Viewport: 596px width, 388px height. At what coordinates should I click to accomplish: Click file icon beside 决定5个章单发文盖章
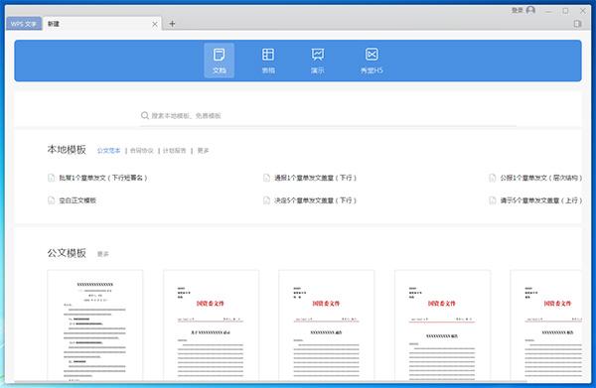pos(267,200)
